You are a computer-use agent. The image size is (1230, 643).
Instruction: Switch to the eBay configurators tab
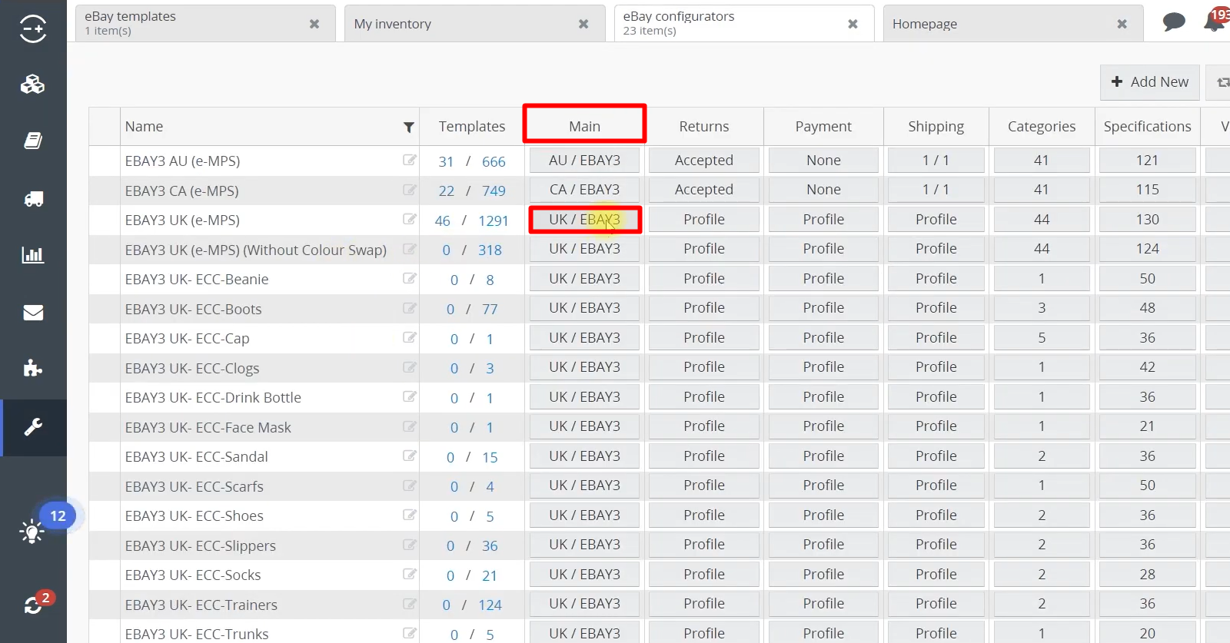point(743,23)
